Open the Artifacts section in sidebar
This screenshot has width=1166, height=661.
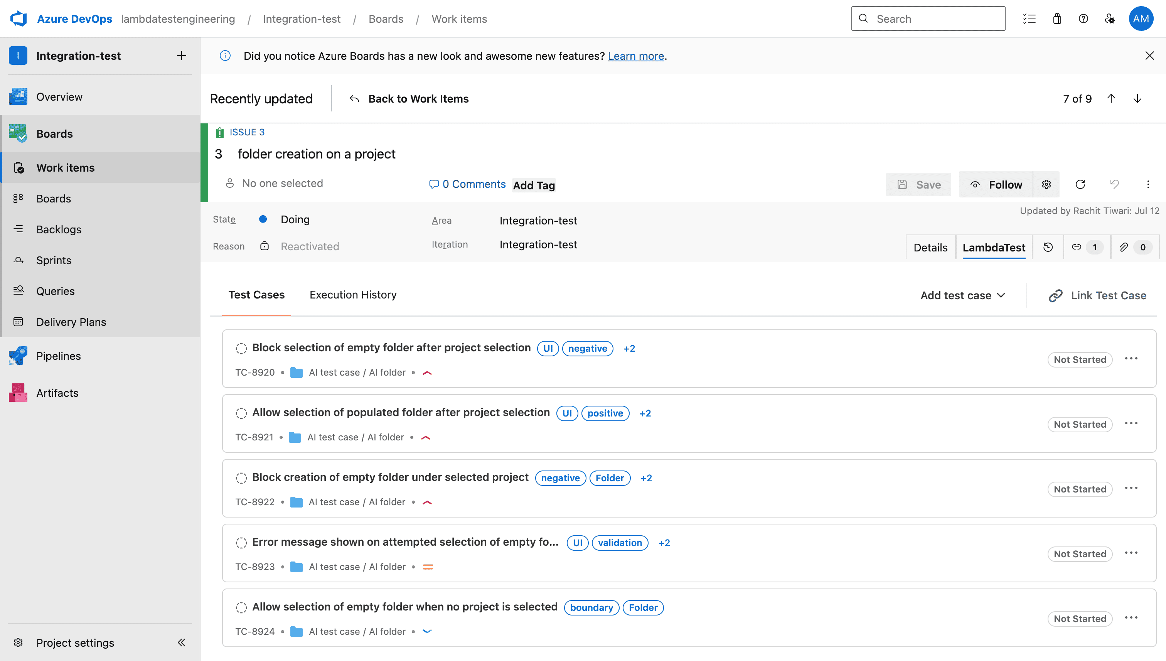coord(57,393)
